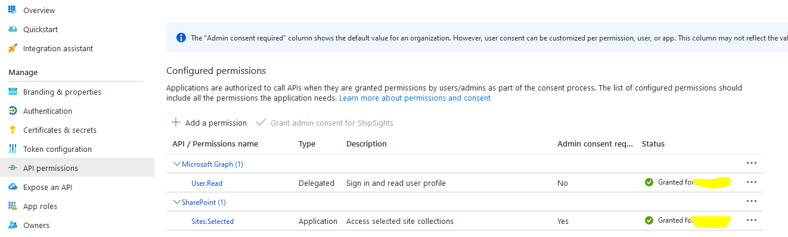This screenshot has height=237, width=788.
Task: Open the Microsoft Graph (1) link
Action: pos(212,164)
